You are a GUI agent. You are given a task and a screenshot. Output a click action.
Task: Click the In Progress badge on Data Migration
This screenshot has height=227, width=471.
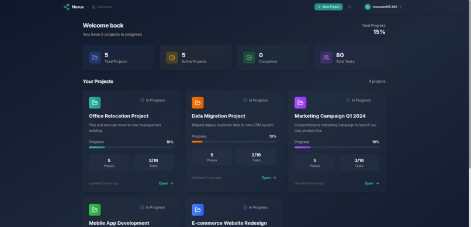click(255, 100)
